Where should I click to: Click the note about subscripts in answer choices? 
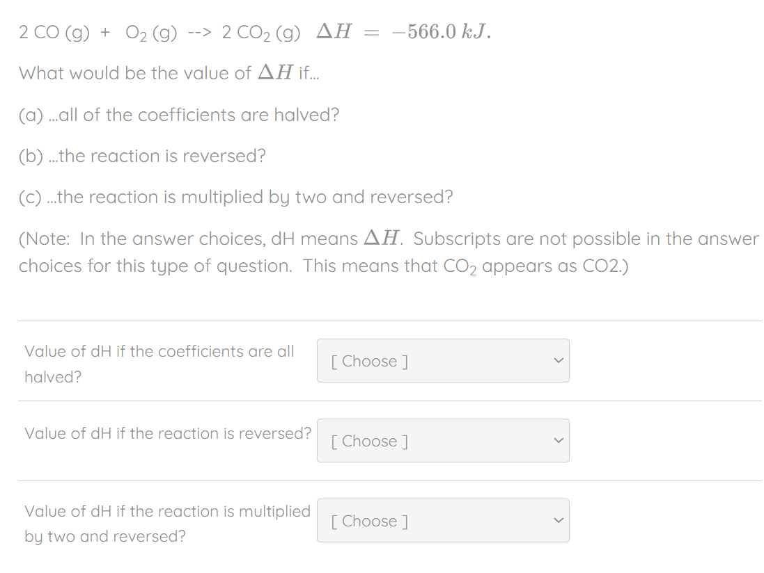(x=388, y=252)
